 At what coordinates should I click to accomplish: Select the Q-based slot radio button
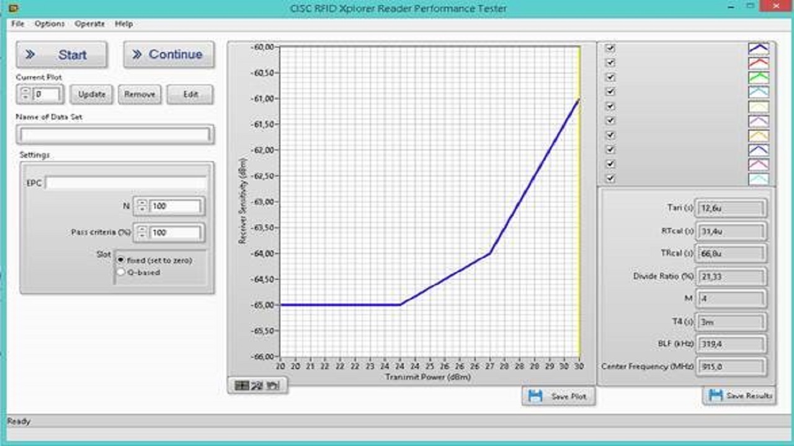[121, 272]
